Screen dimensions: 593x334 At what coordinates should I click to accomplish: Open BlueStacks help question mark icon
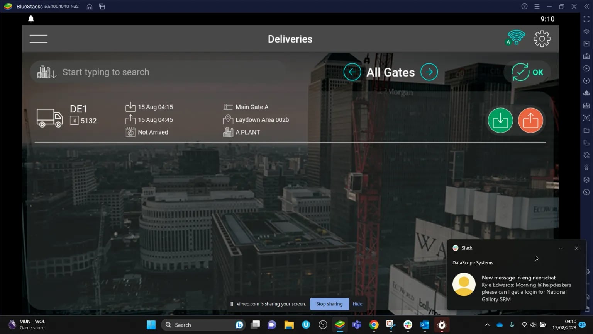524,7
